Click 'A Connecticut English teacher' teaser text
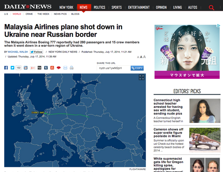Viewport: 223px width, 172px height. click(x=168, y=120)
